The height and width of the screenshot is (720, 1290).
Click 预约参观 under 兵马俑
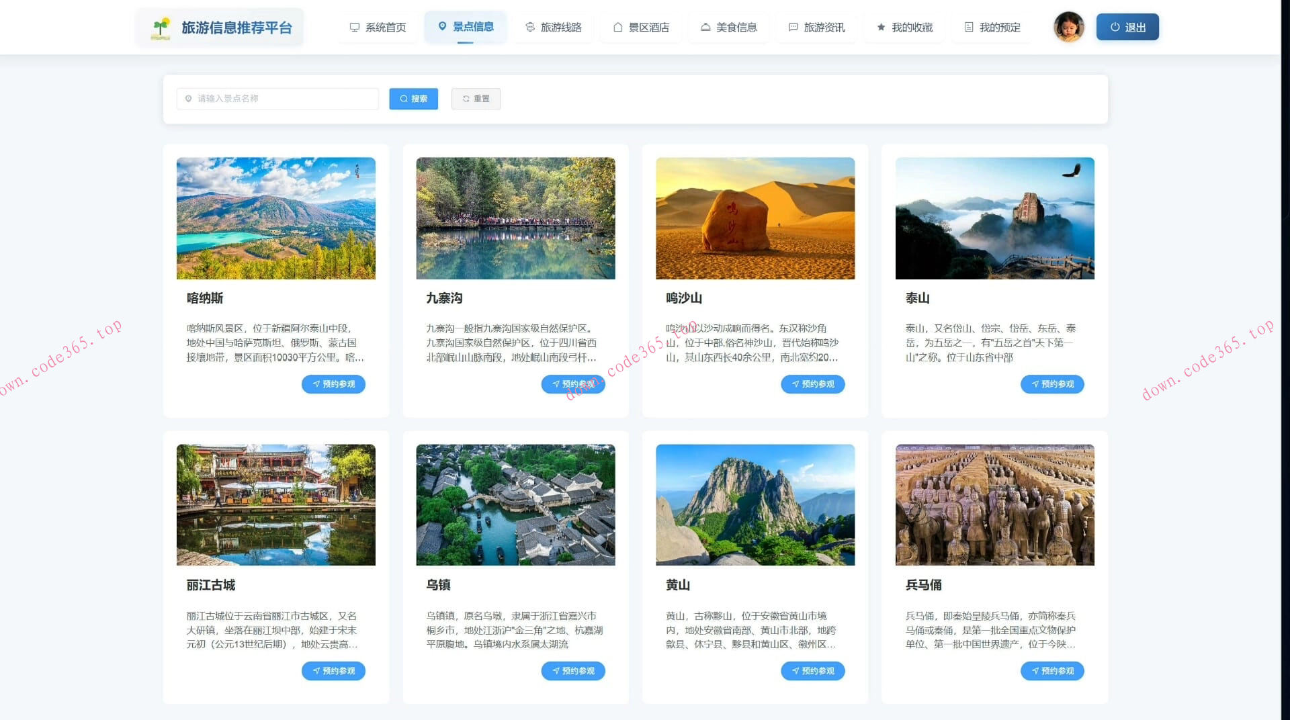click(x=1052, y=671)
